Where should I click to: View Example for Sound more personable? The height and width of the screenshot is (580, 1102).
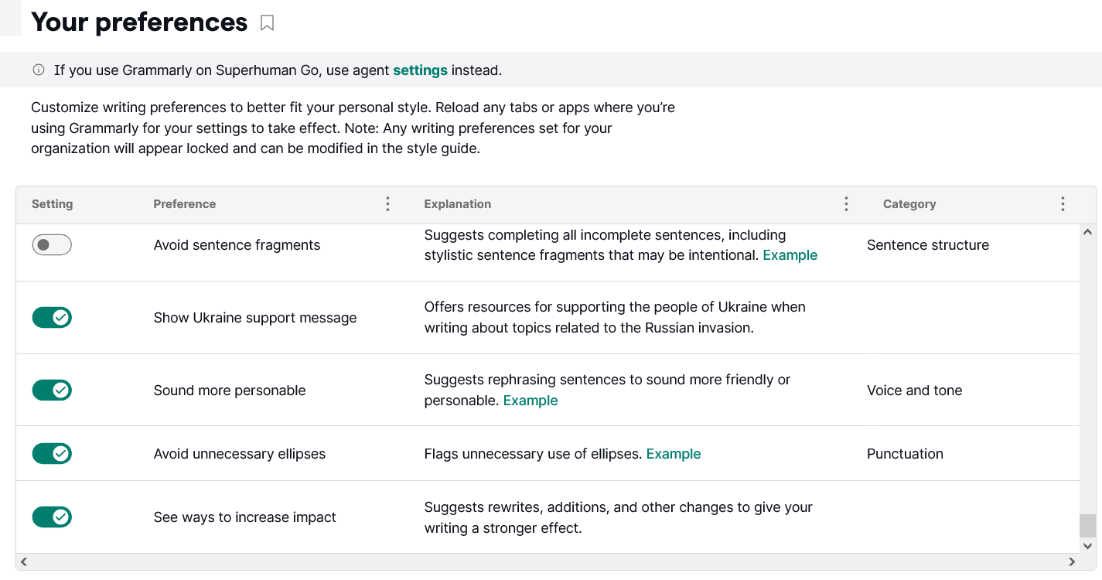[531, 401]
